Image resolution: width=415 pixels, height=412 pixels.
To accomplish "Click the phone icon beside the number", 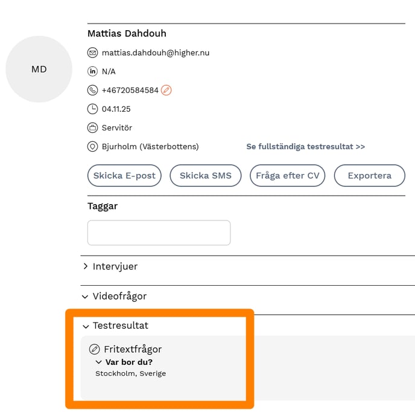I will pyautogui.click(x=92, y=90).
